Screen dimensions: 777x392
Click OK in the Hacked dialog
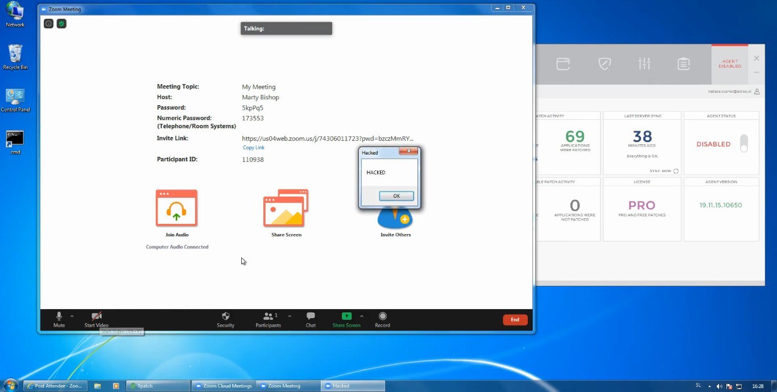396,195
